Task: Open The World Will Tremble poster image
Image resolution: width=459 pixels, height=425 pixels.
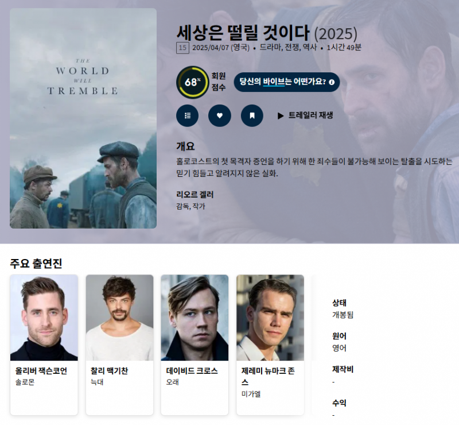Action: pos(83,118)
